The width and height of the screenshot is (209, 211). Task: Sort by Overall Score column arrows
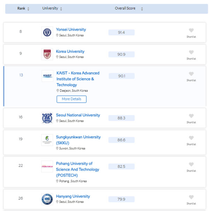click(142, 9)
